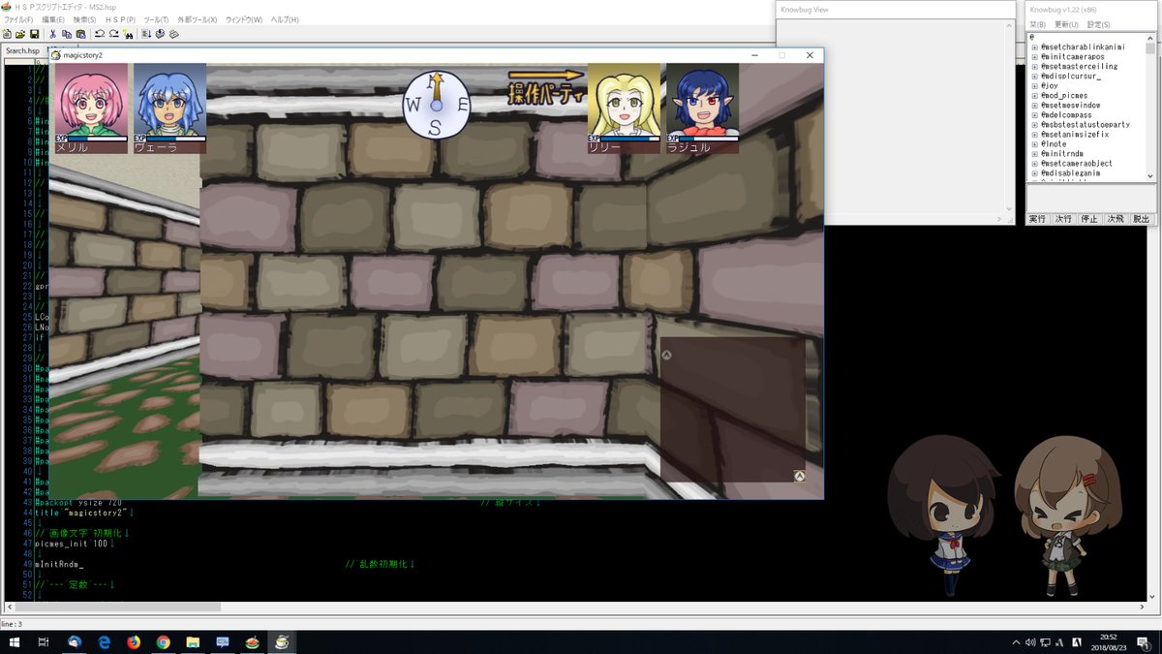The image size is (1162, 654).
Task: Open 更新(U) menu in Knowbug window
Action: [x=1065, y=24]
